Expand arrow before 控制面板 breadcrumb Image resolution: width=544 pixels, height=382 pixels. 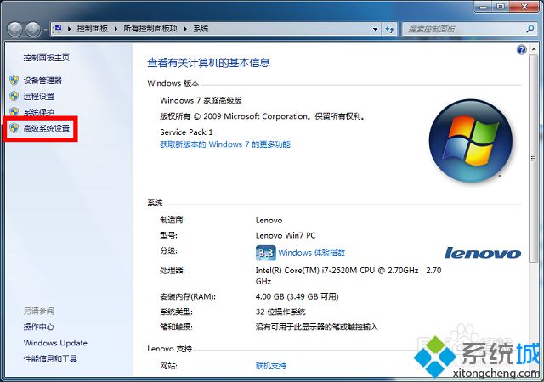click(70, 29)
